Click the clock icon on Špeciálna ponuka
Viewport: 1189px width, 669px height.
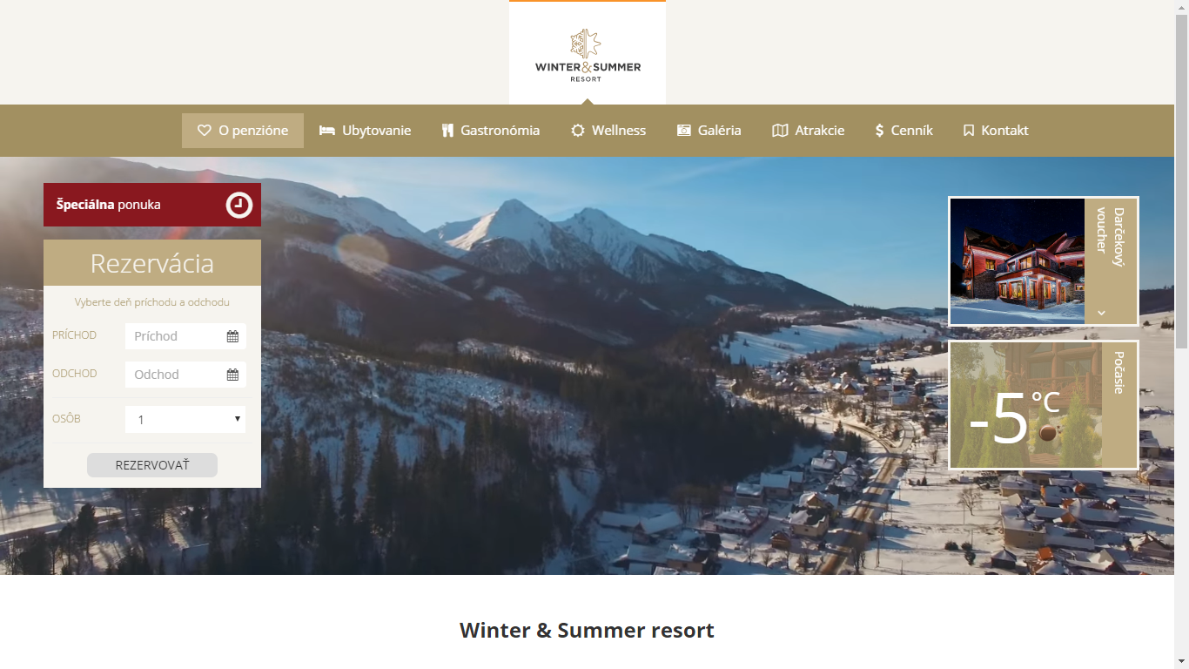[239, 205]
